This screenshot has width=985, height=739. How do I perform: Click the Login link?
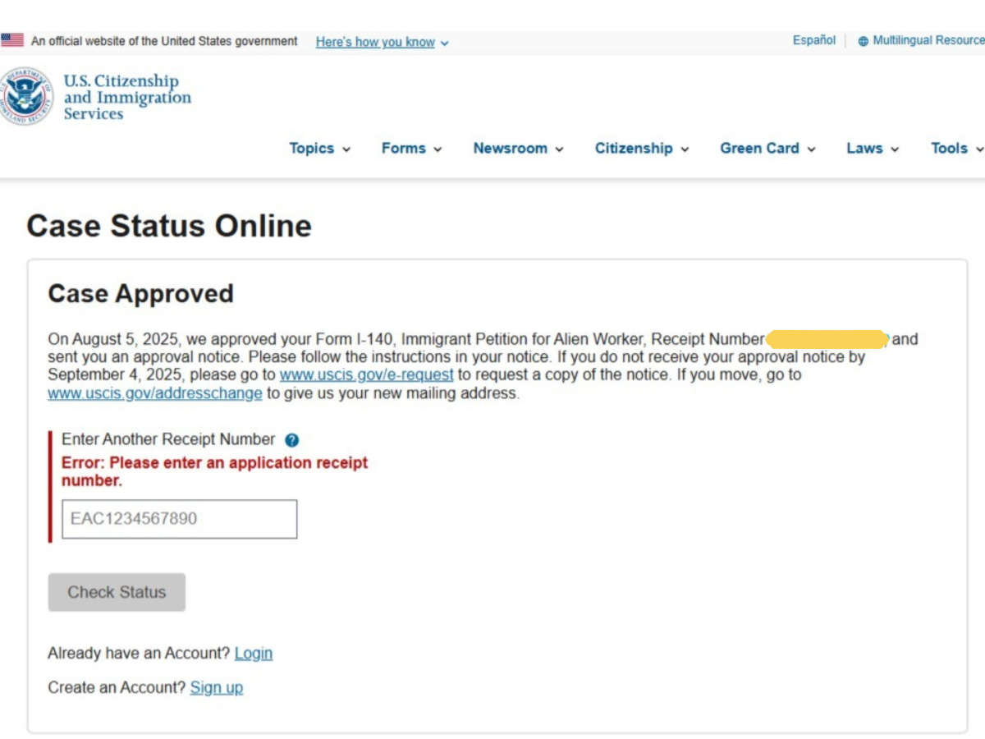[x=253, y=654]
